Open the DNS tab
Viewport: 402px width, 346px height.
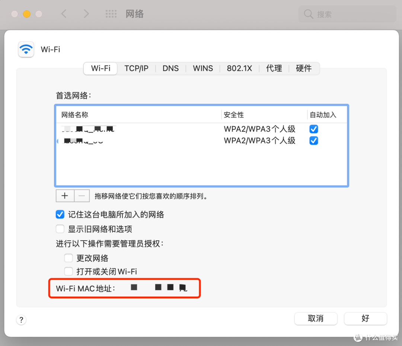coord(170,69)
